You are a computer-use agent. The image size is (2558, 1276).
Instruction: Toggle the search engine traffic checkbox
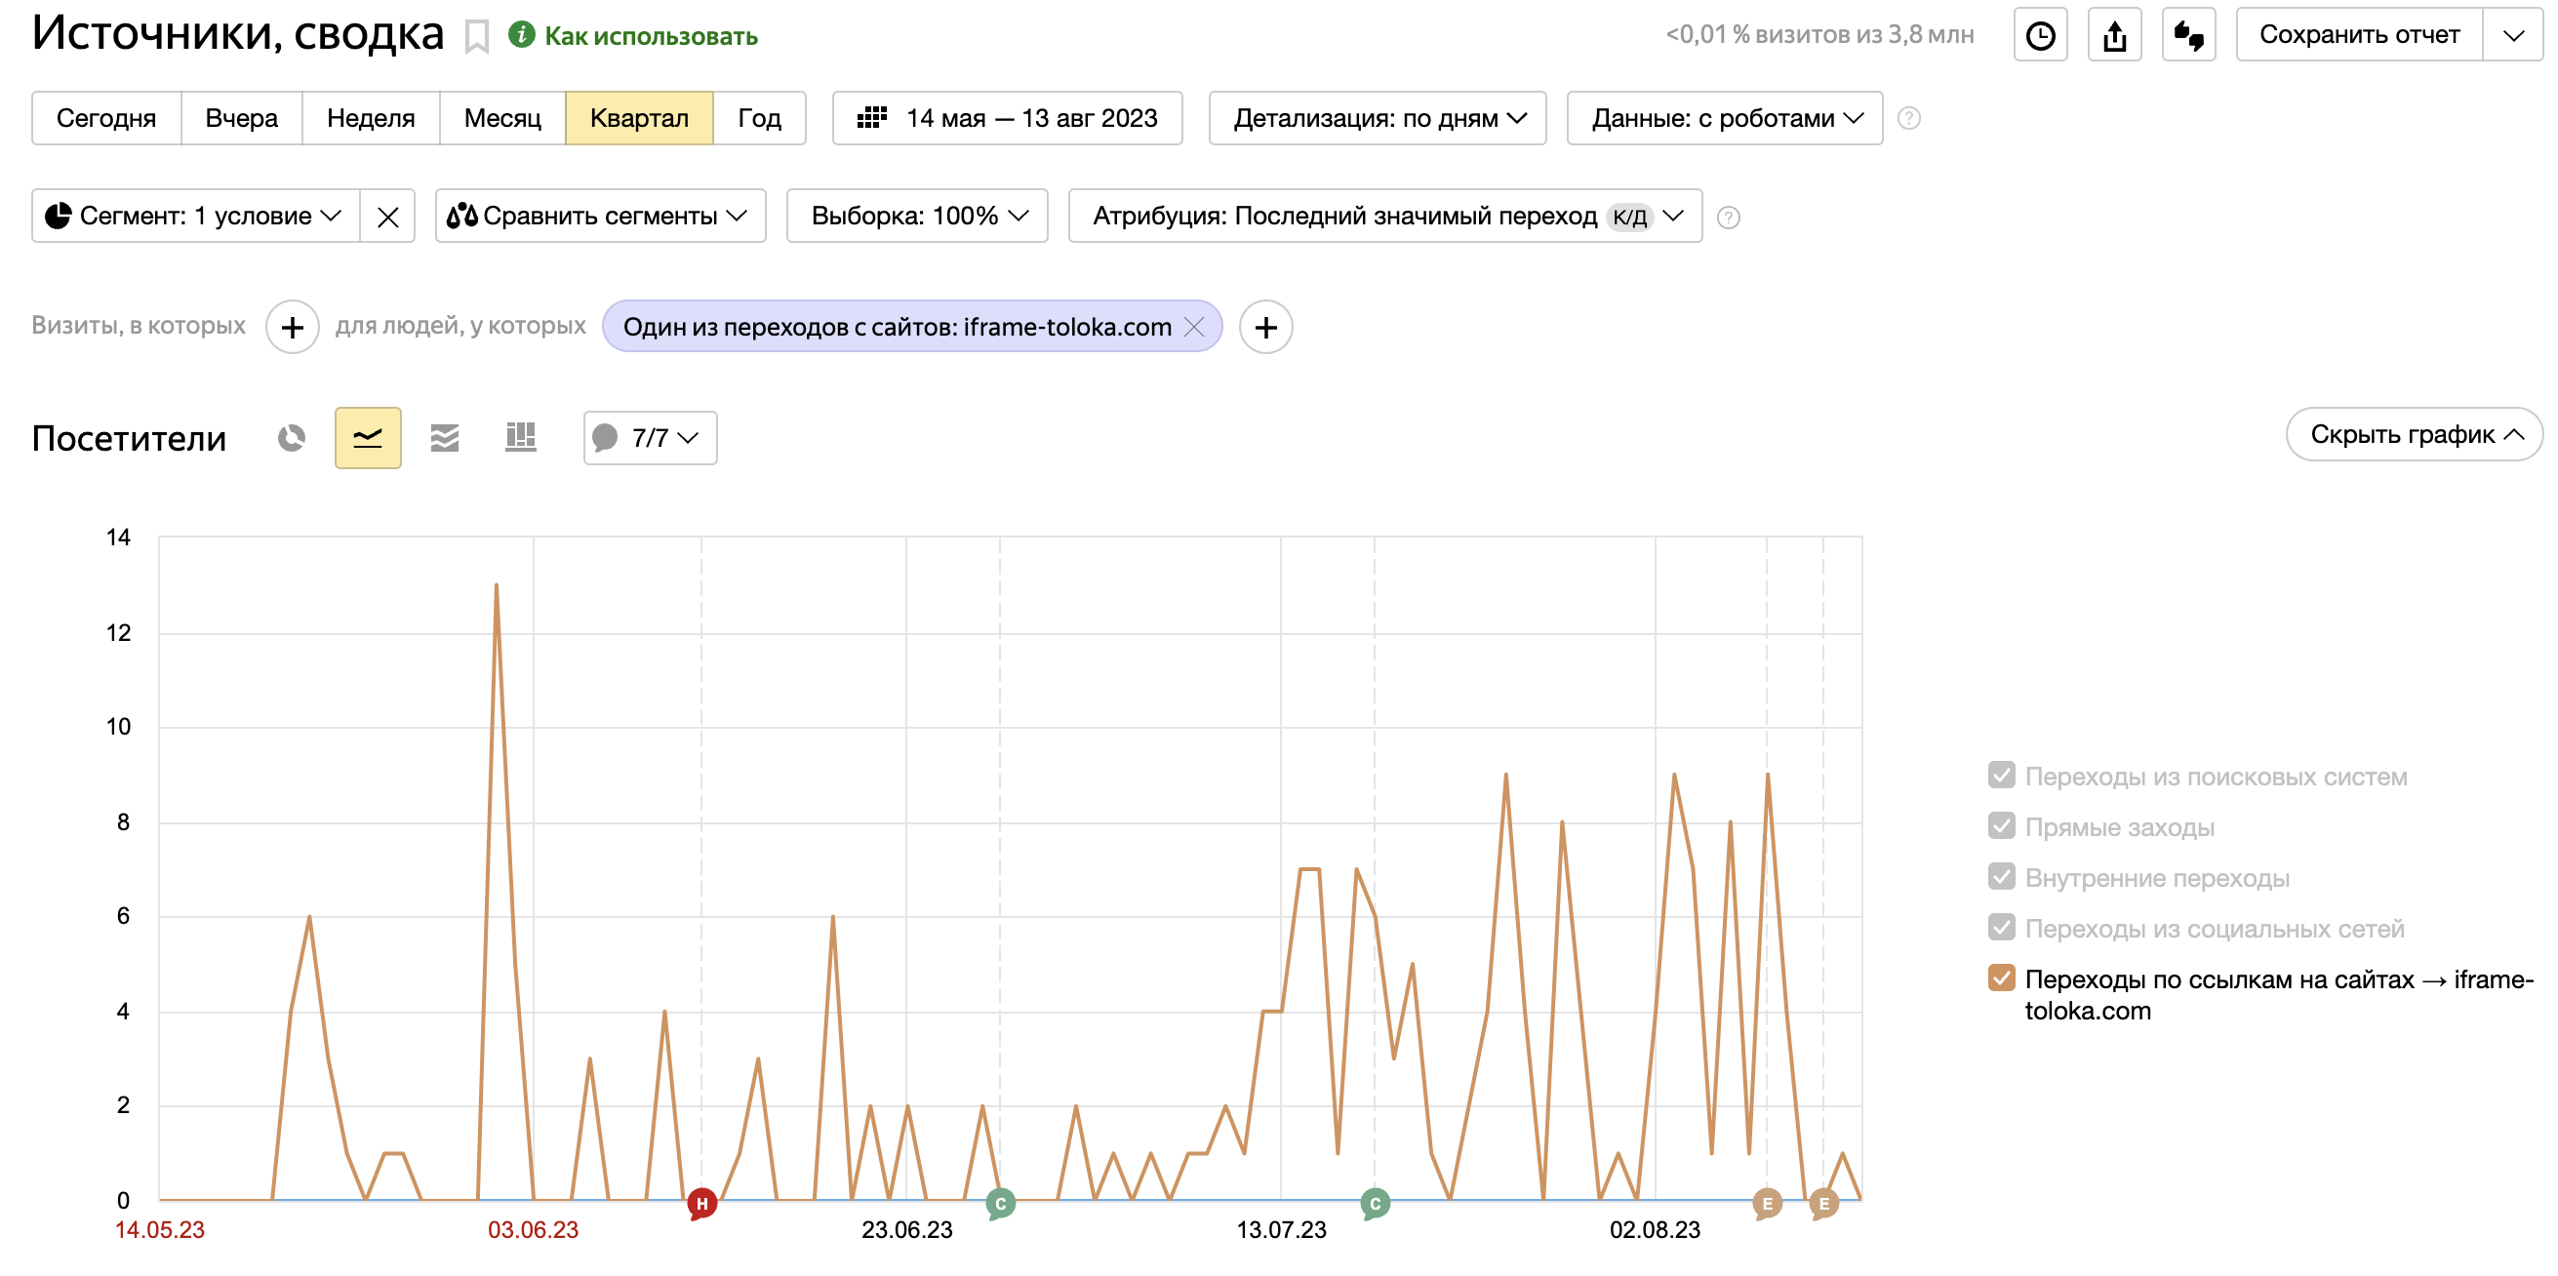[x=2001, y=776]
